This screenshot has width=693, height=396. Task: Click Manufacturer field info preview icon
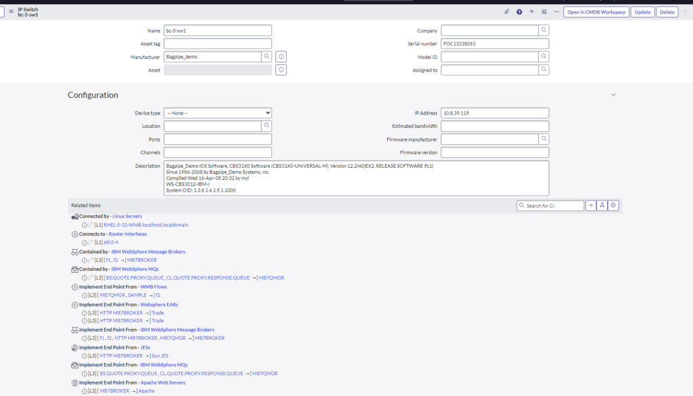(282, 57)
